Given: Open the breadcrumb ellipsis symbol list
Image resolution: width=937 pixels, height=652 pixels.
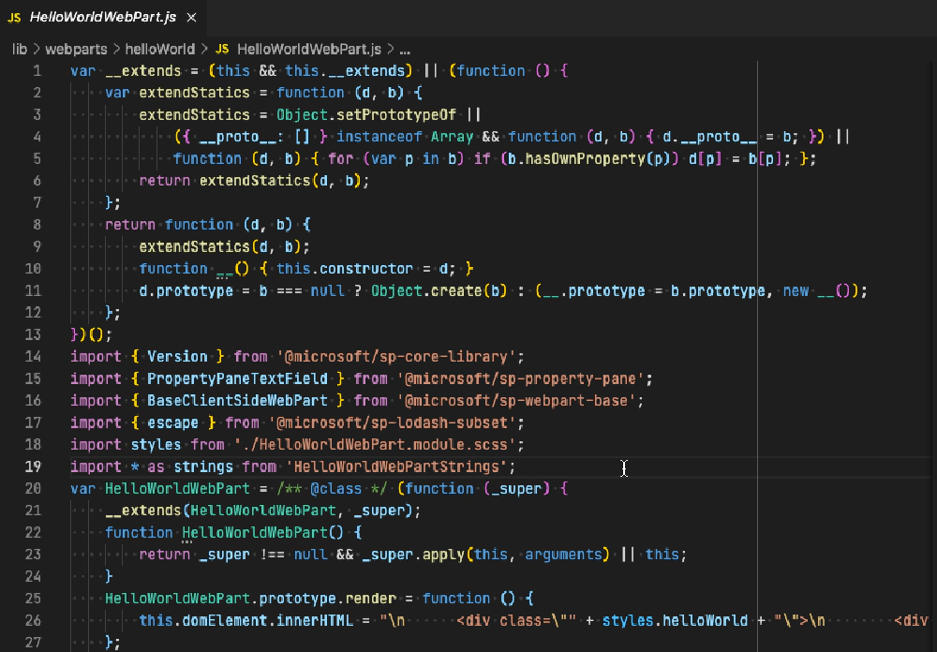Looking at the screenshot, I should (405, 49).
